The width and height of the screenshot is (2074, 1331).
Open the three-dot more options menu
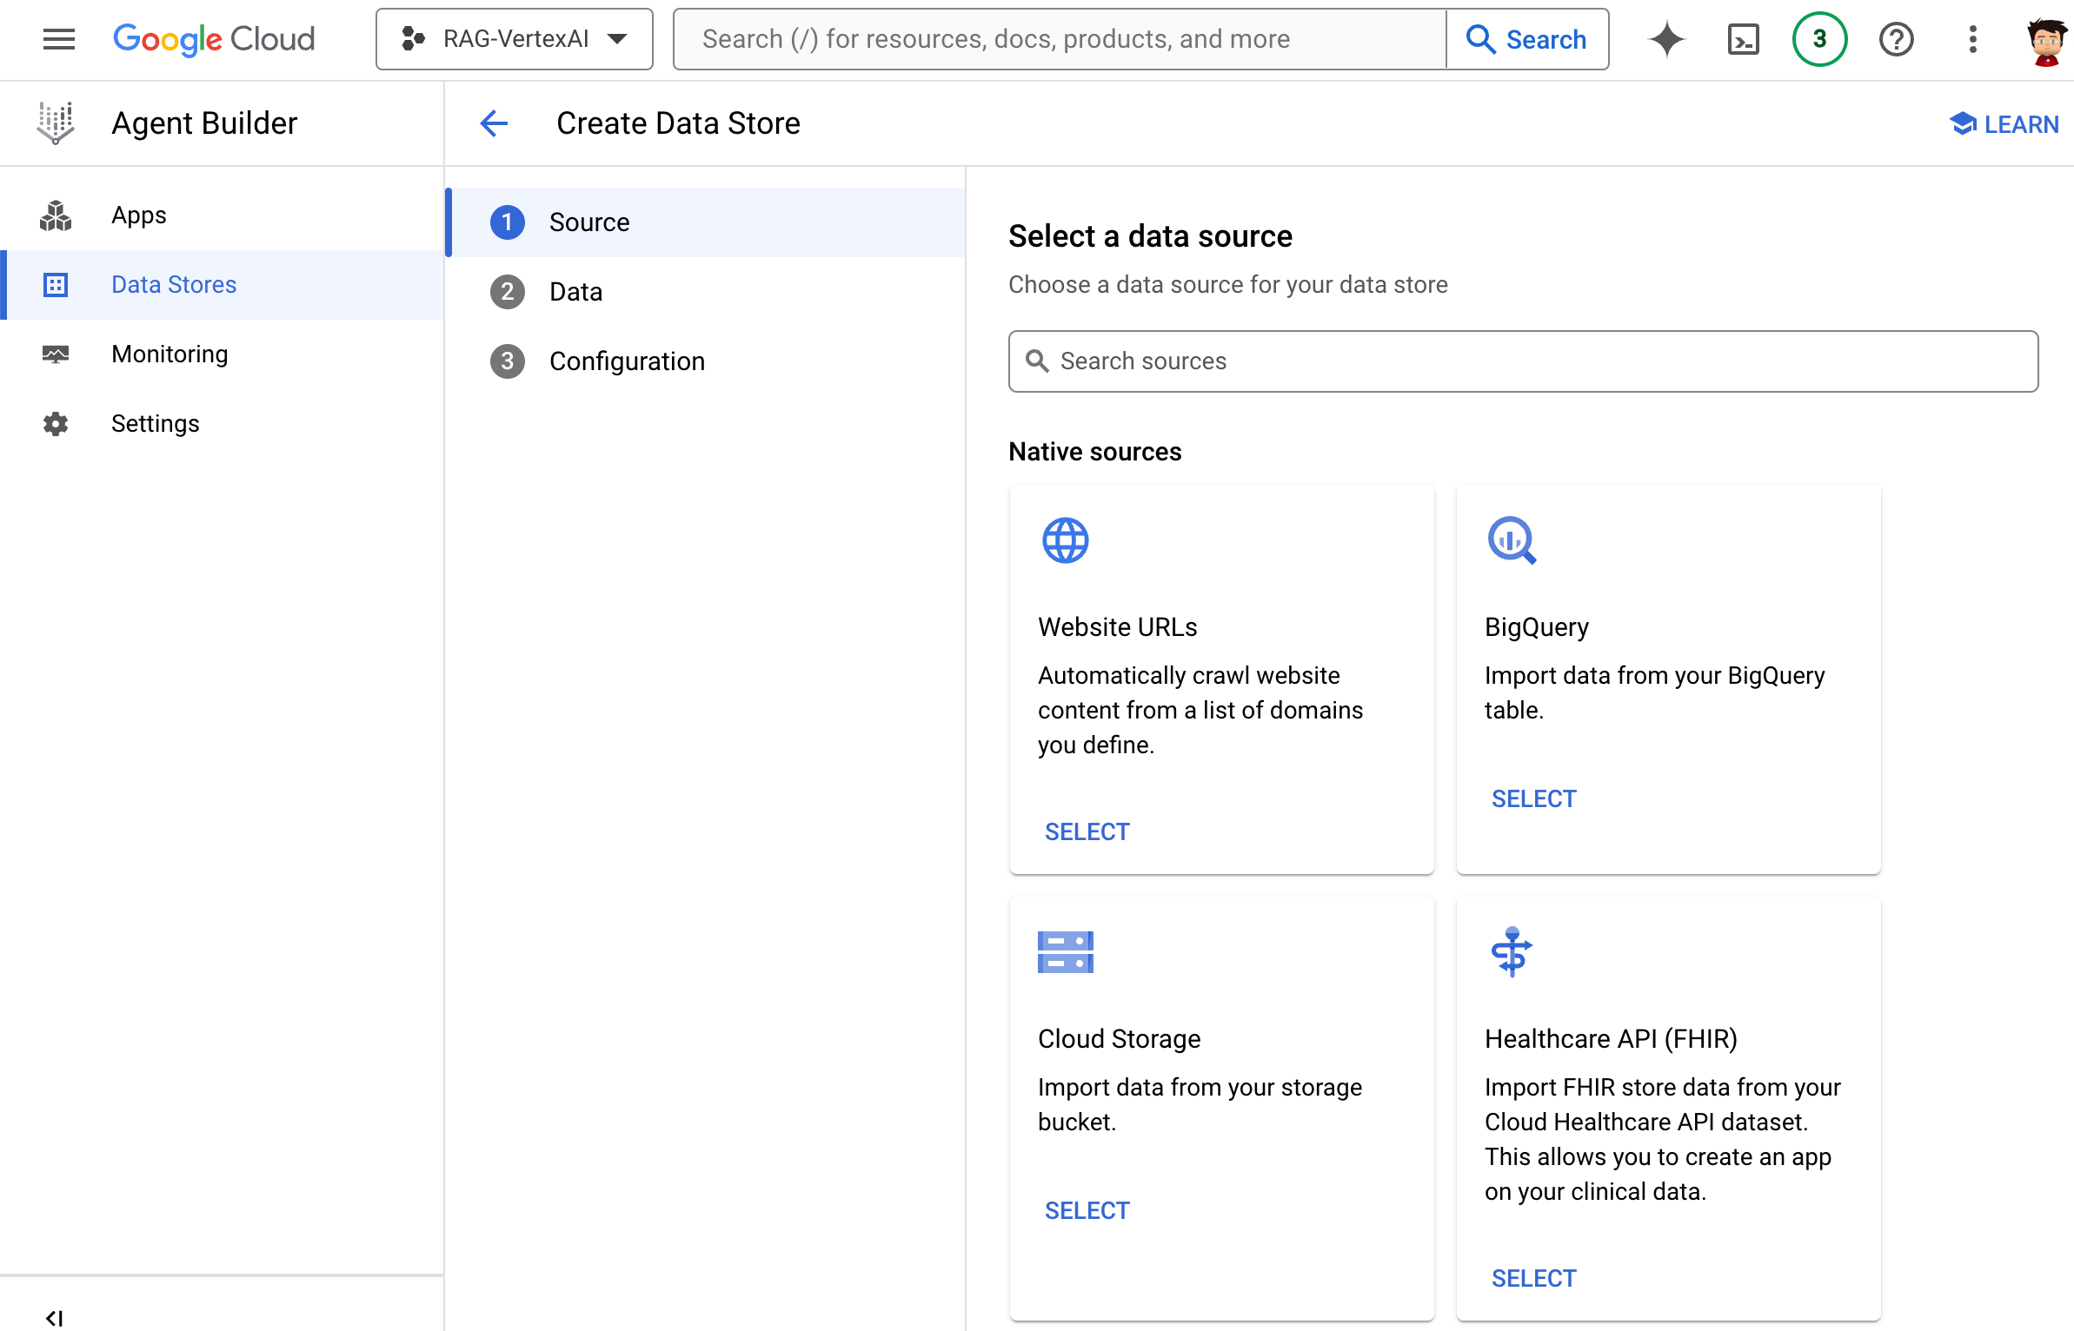(x=1972, y=39)
